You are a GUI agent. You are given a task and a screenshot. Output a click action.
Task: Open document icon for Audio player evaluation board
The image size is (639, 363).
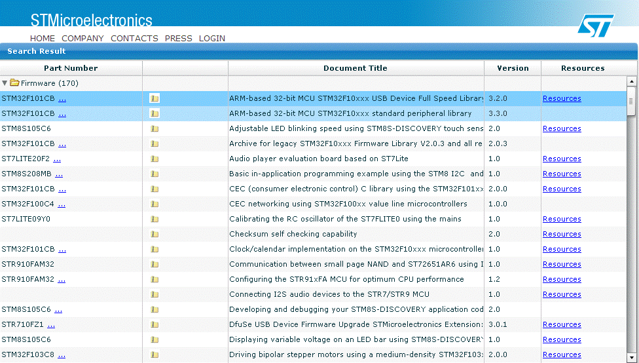(155, 159)
